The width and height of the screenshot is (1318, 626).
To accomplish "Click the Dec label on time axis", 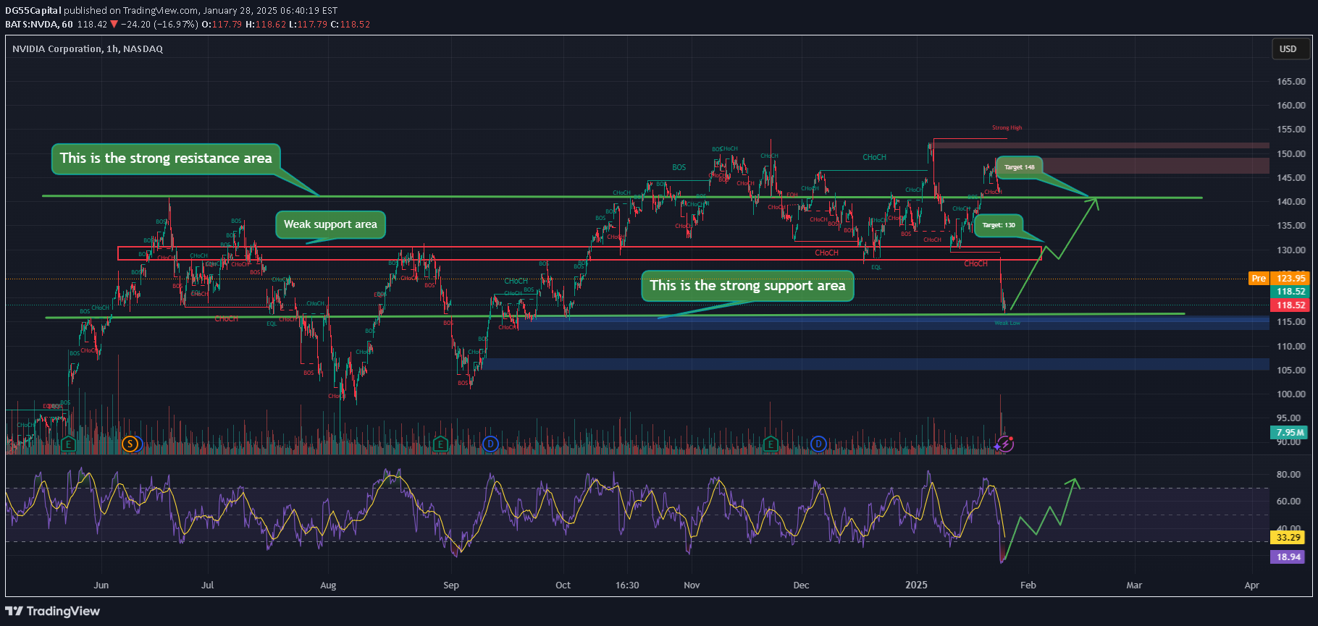I will [x=801, y=585].
